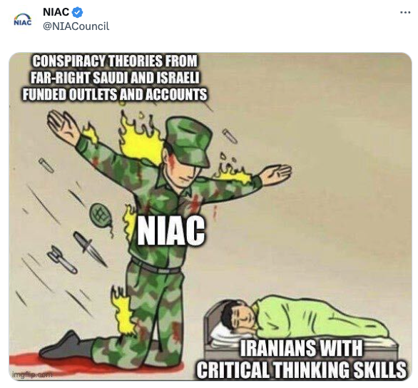The image size is (418, 388).
Task: Click the blue verified checkmark badge
Action: pos(78,12)
